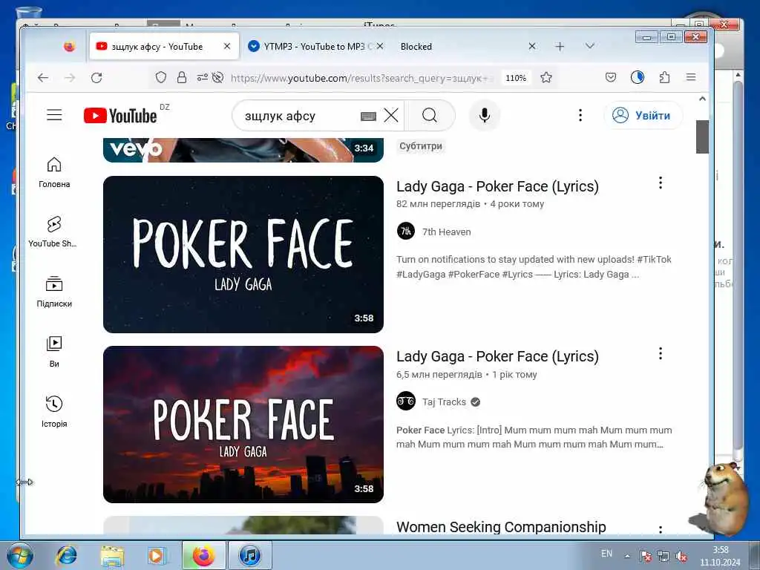Click the Women Seeking Companionship title

click(x=501, y=527)
